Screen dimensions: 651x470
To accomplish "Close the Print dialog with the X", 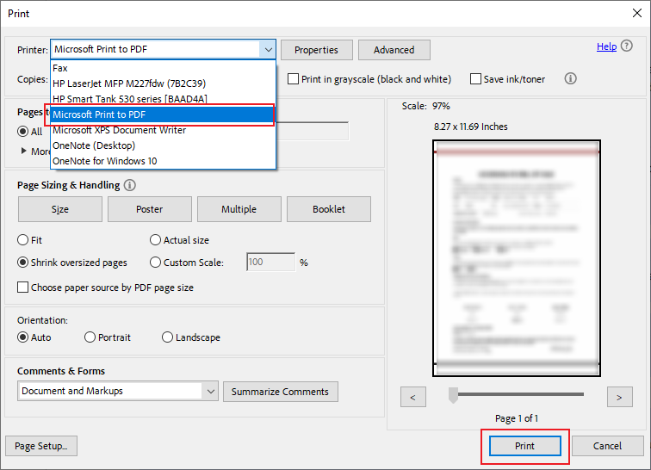I will tap(637, 13).
